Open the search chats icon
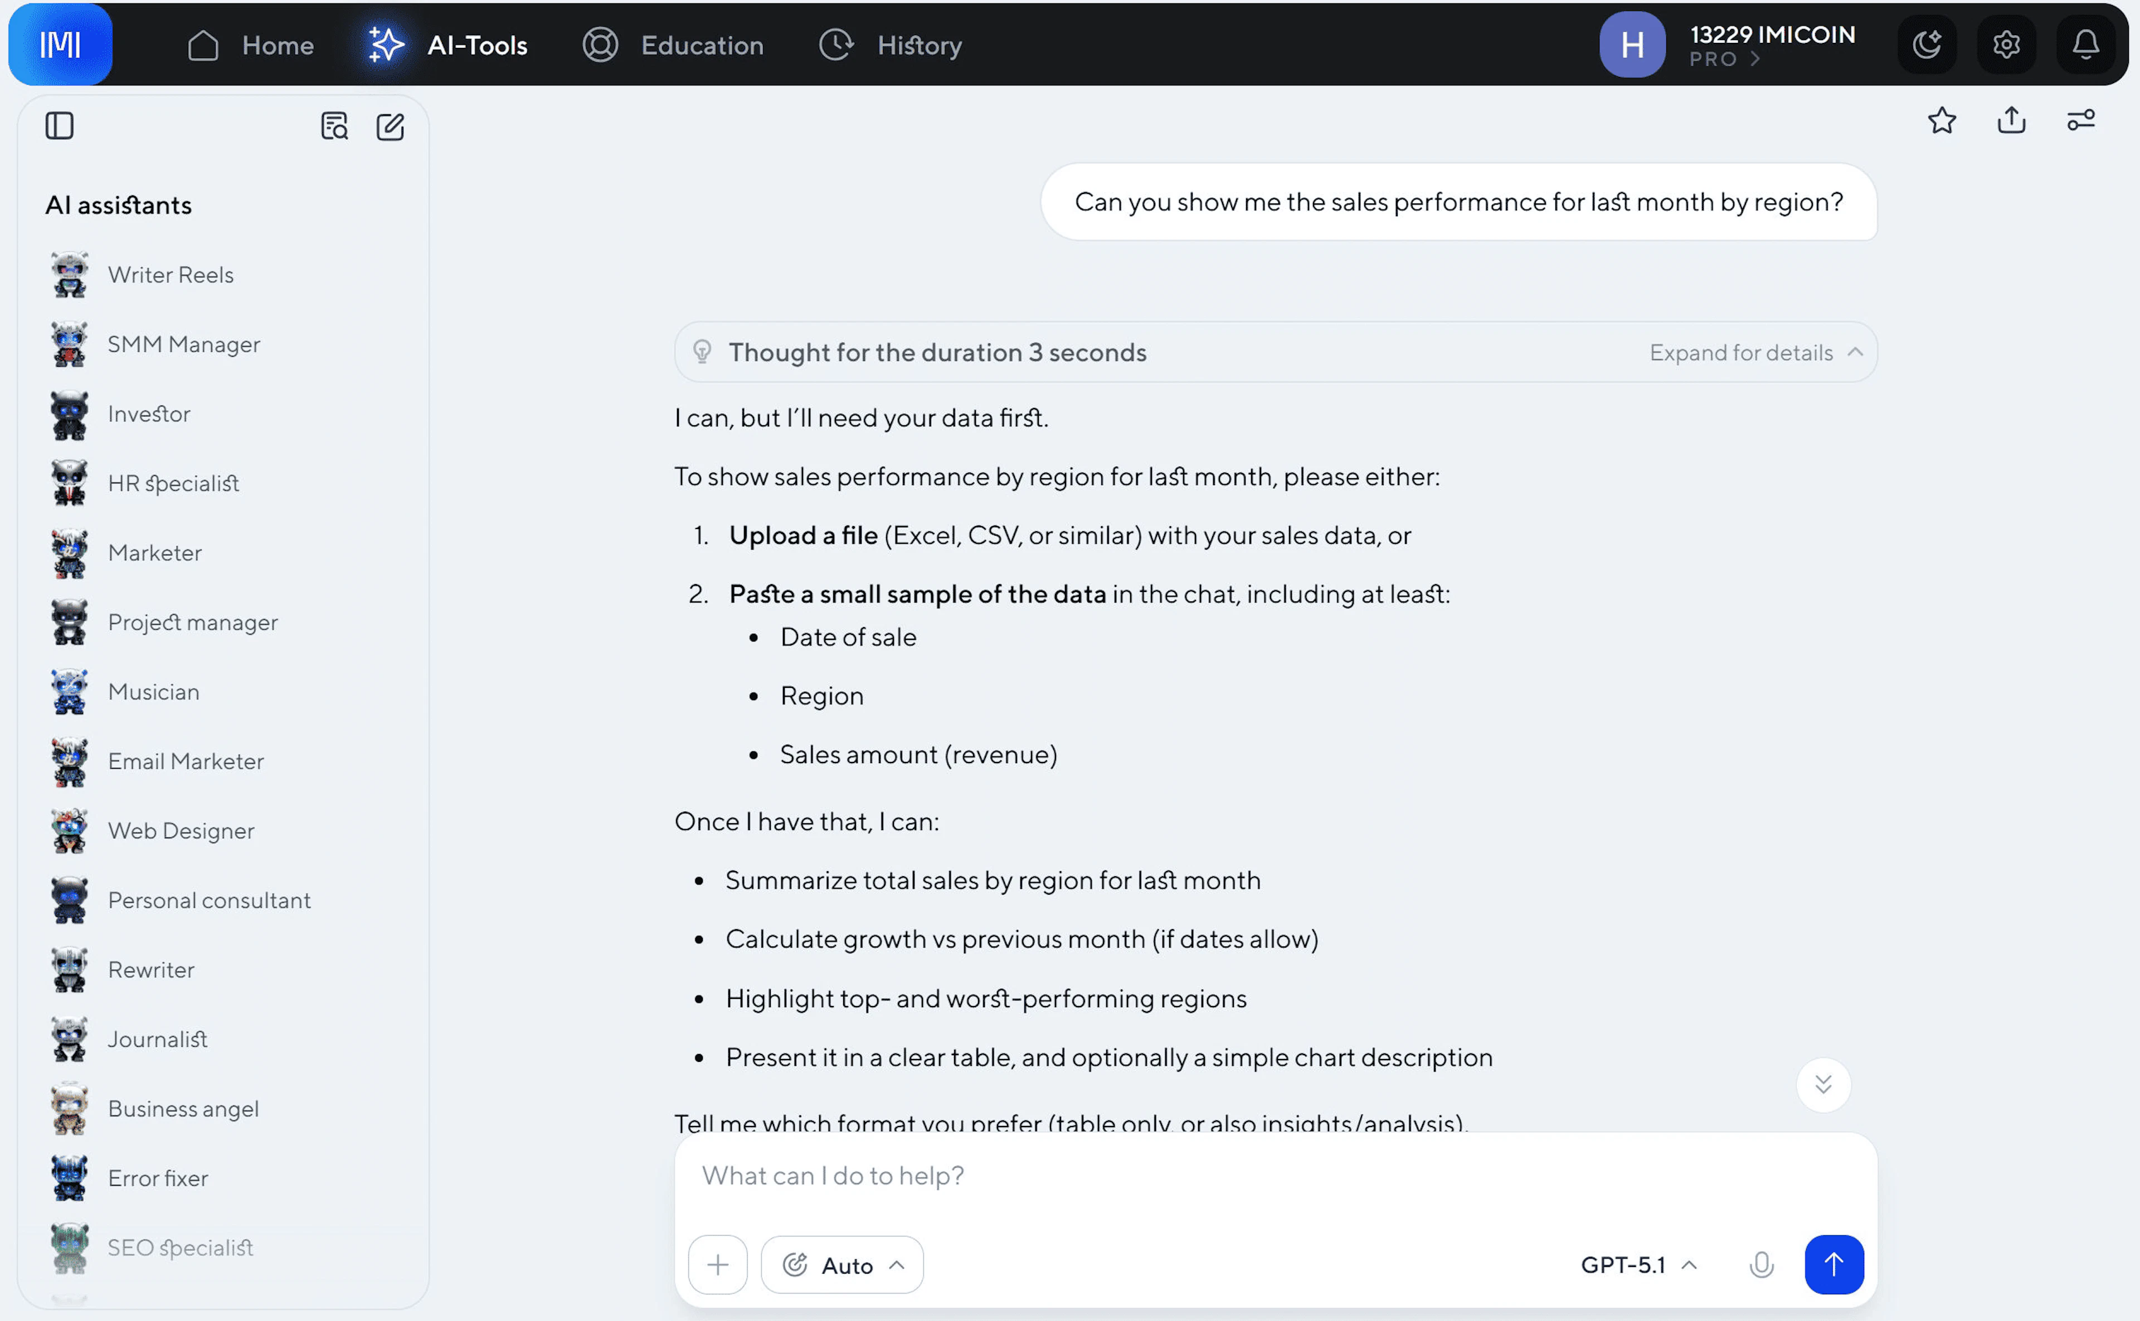The image size is (2140, 1321). 334,127
